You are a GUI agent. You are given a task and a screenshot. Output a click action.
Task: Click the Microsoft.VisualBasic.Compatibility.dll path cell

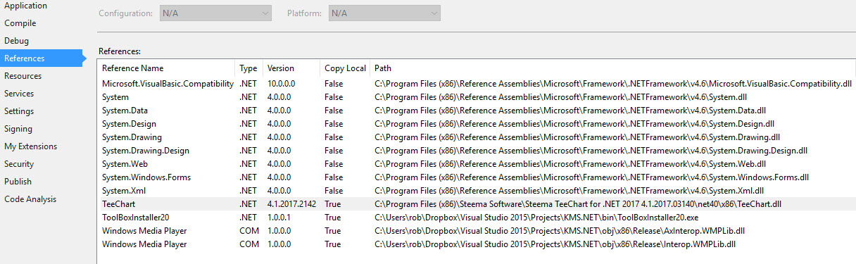pyautogui.click(x=613, y=84)
